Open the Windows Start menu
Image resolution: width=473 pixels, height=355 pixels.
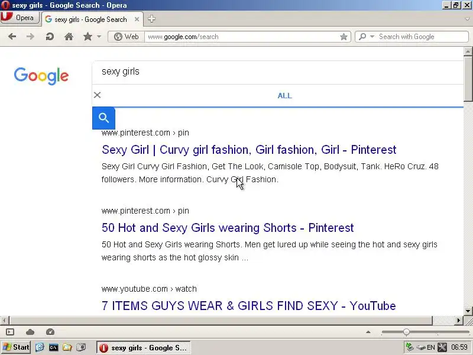pos(16,347)
